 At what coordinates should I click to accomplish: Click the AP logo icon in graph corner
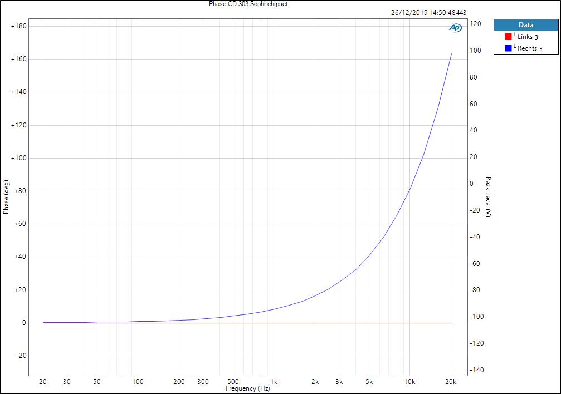point(456,28)
